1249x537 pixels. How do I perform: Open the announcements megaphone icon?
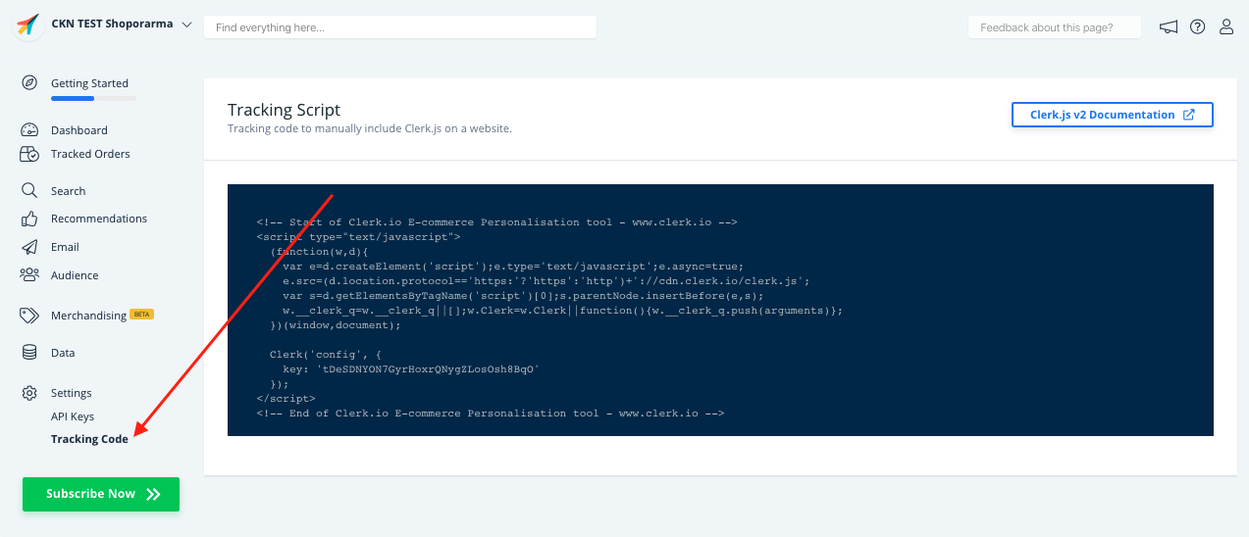pos(1168,27)
